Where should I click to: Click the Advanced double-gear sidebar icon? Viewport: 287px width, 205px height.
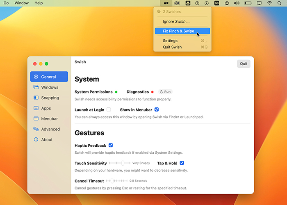[x=36, y=129]
